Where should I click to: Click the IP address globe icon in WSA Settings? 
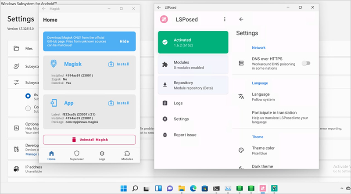coord(16,169)
